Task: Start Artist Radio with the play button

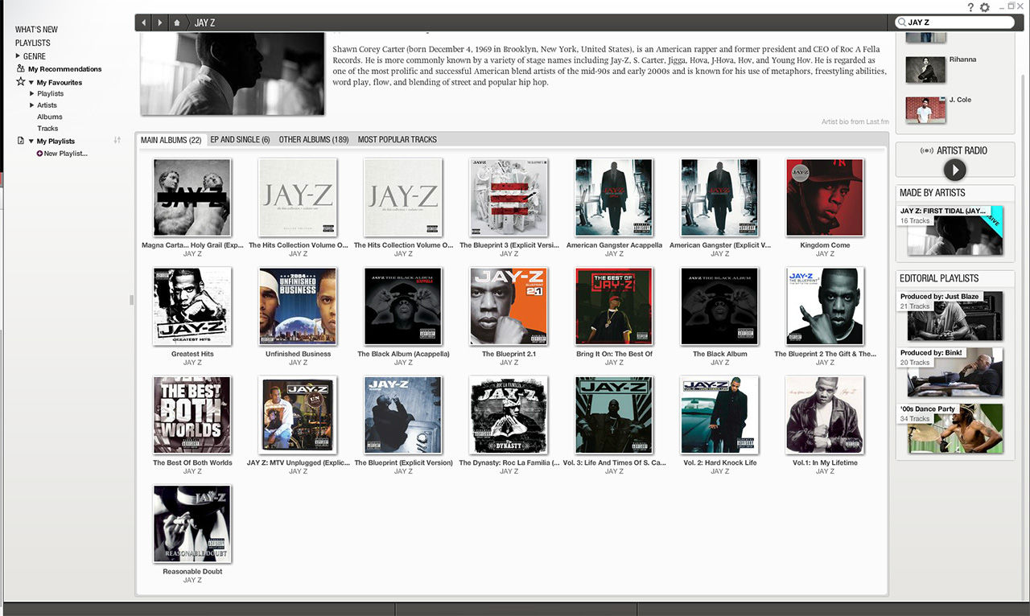Action: coord(954,169)
